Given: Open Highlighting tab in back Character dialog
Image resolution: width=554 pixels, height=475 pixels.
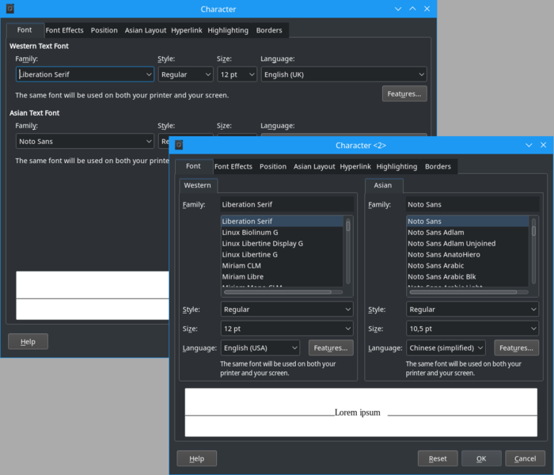Looking at the screenshot, I should [x=228, y=30].
